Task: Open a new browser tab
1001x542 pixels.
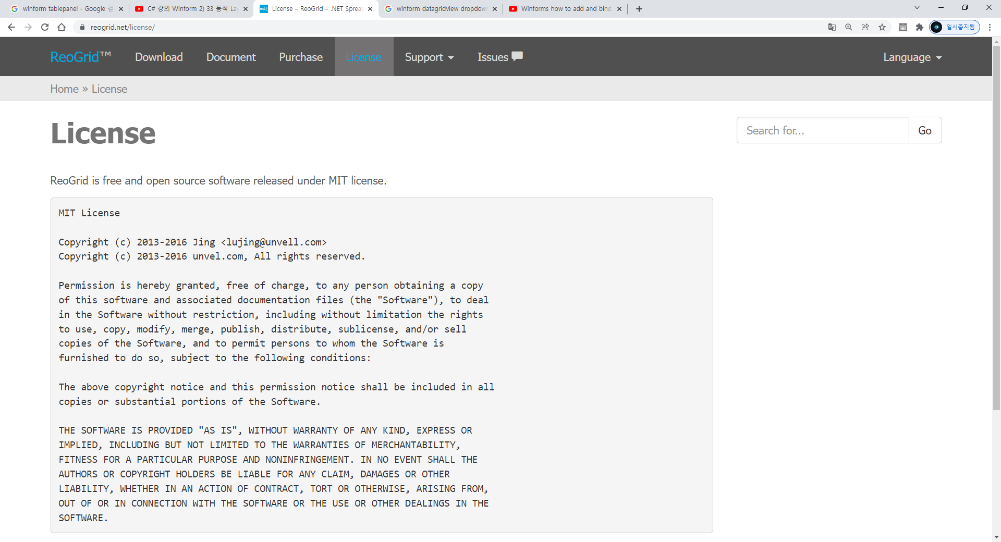Action: pos(639,9)
